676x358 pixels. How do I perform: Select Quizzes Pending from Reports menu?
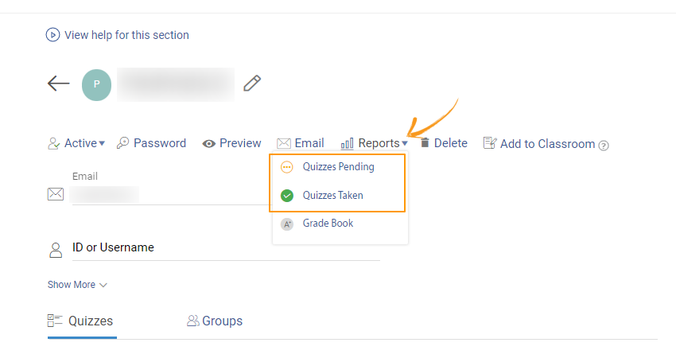pos(338,167)
